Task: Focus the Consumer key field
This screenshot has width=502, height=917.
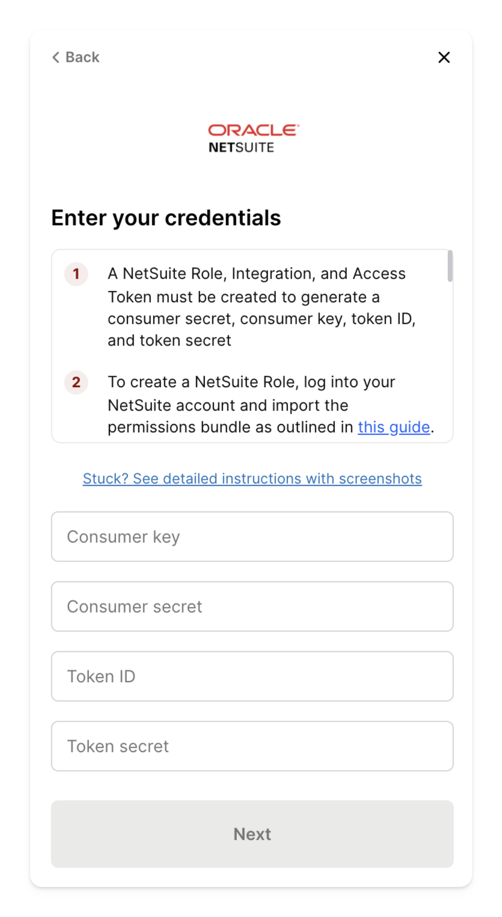Action: click(x=253, y=536)
